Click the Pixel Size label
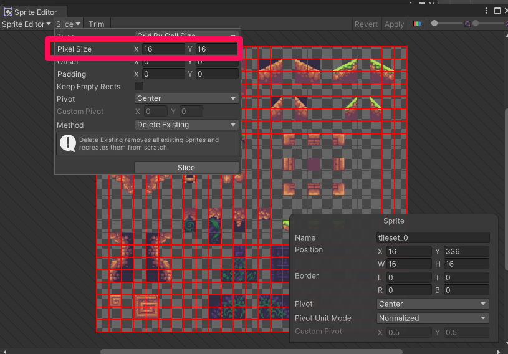 (x=75, y=49)
